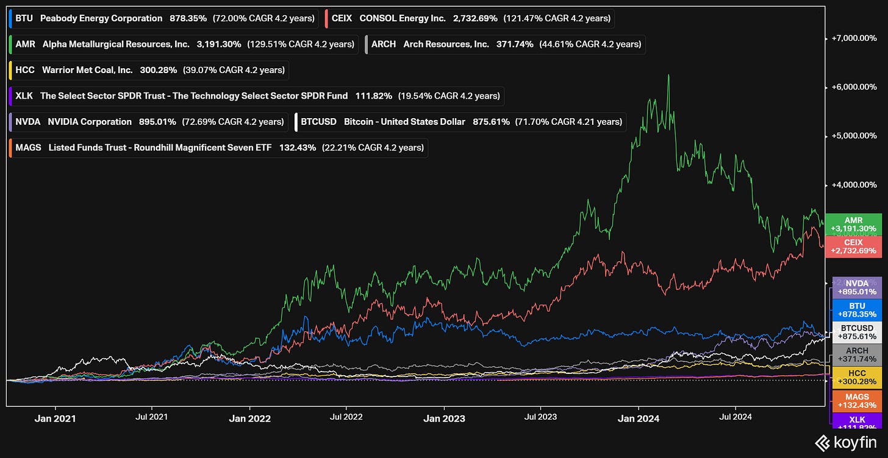
Task: Click the white BTCUSD +875.61% price tag
Action: (857, 331)
